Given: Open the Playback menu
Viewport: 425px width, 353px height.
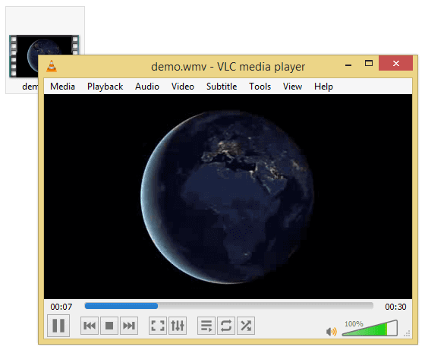Looking at the screenshot, I should pyautogui.click(x=105, y=87).
